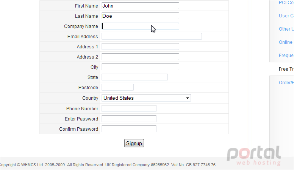Open the Online sidebar link
The width and height of the screenshot is (294, 170).
pos(286,42)
